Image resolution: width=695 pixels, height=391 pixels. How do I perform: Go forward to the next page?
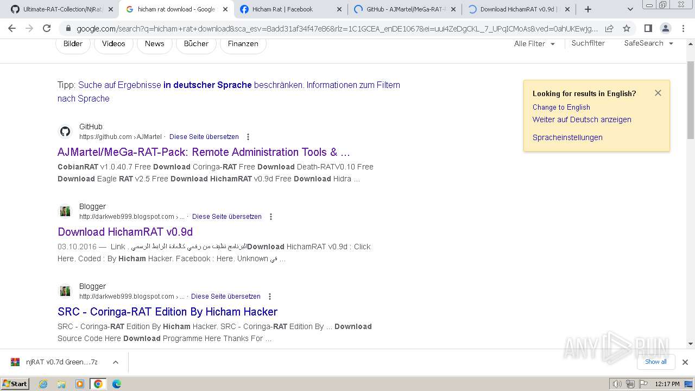click(29, 28)
